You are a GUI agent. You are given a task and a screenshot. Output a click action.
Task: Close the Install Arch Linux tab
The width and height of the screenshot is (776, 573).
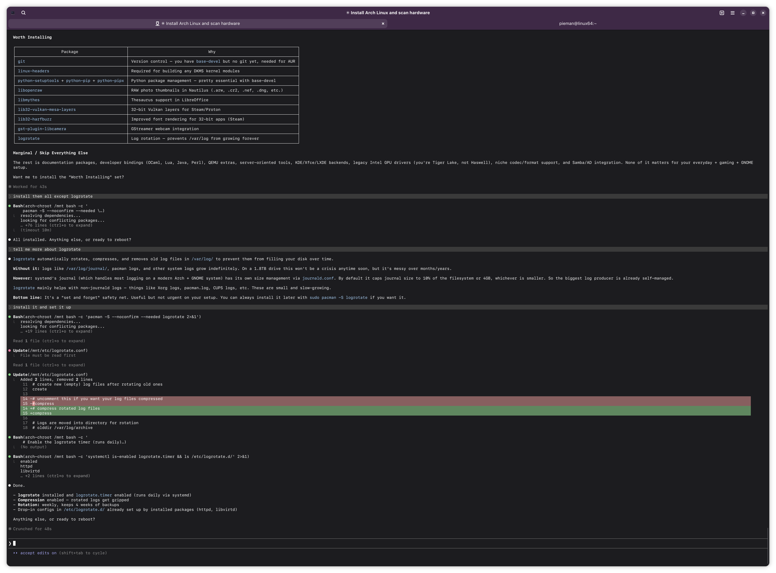[383, 24]
